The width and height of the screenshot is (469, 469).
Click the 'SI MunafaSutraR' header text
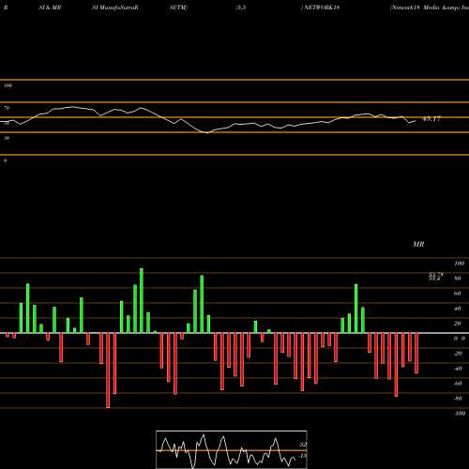pyautogui.click(x=115, y=8)
